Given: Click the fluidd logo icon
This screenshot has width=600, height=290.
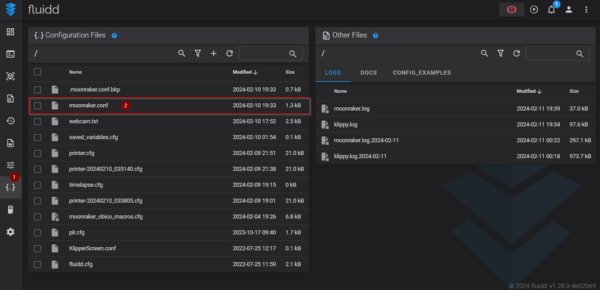Looking at the screenshot, I should click(11, 9).
